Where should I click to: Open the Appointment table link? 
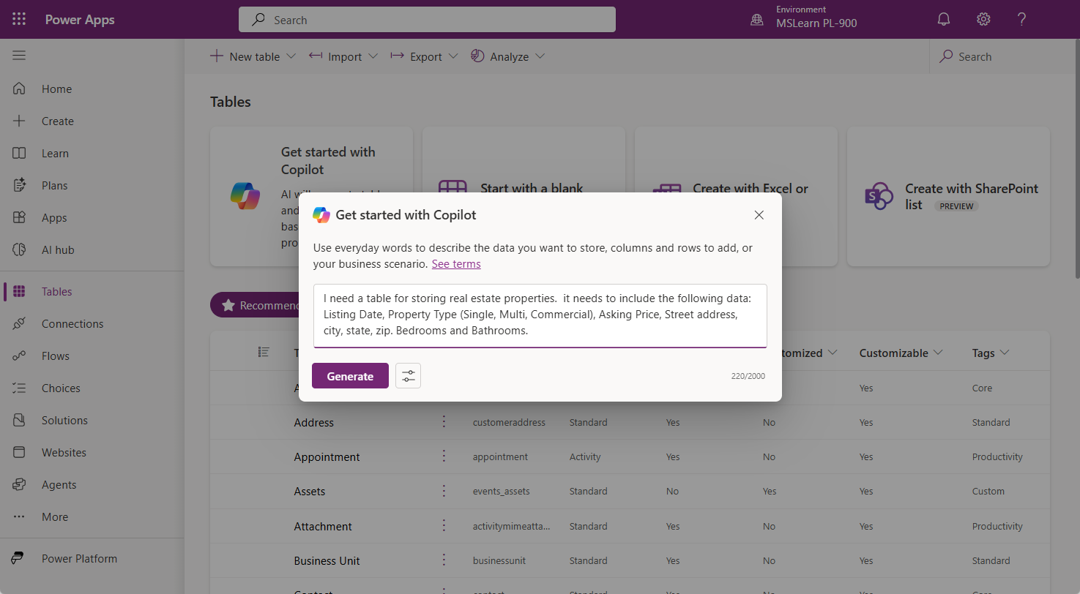click(x=327, y=456)
